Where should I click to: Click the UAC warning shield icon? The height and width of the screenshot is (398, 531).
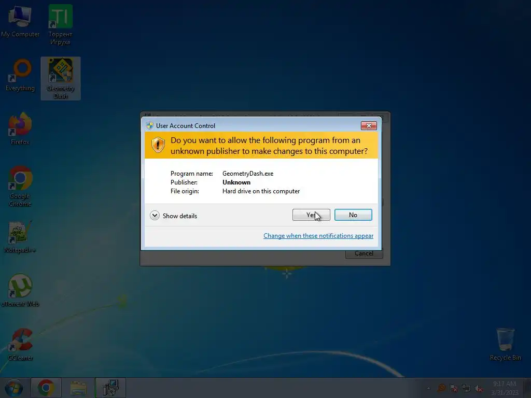click(158, 145)
